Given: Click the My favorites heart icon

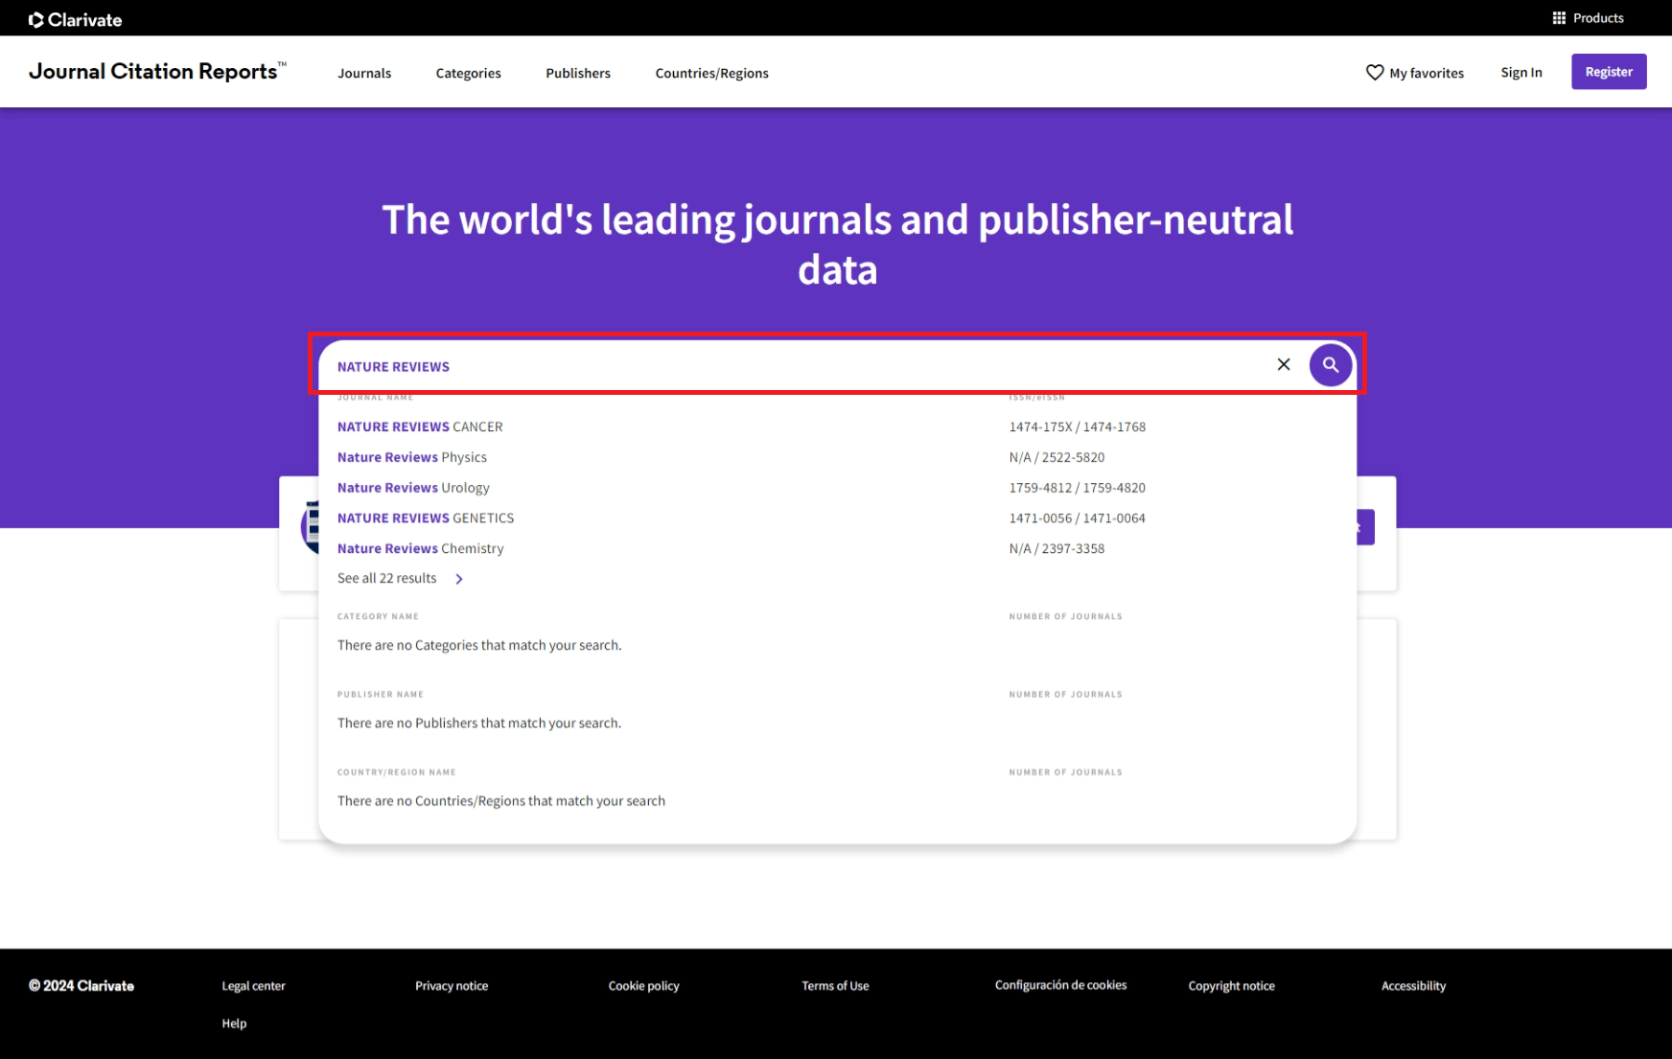Looking at the screenshot, I should [x=1375, y=73].
